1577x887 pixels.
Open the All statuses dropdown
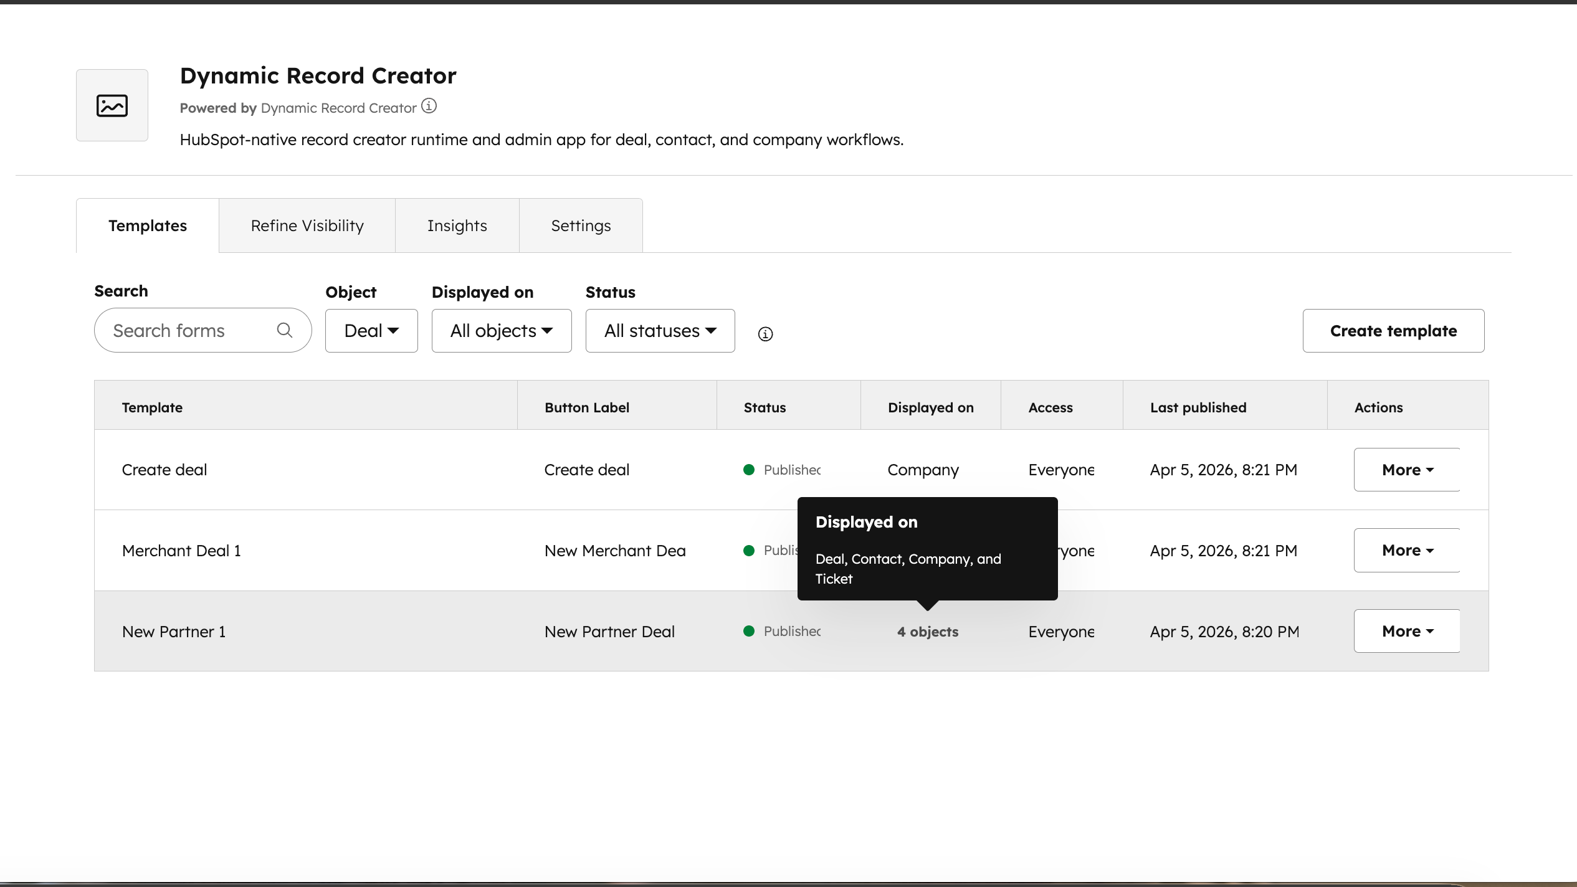(x=660, y=331)
